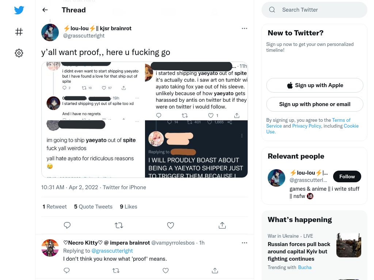Open more options on Necro Kitty reply
374x280 pixels.
pos(244,243)
